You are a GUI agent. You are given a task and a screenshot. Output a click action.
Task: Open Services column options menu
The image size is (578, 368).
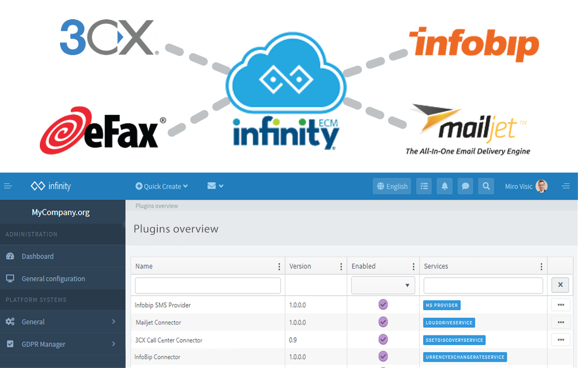tap(541, 266)
